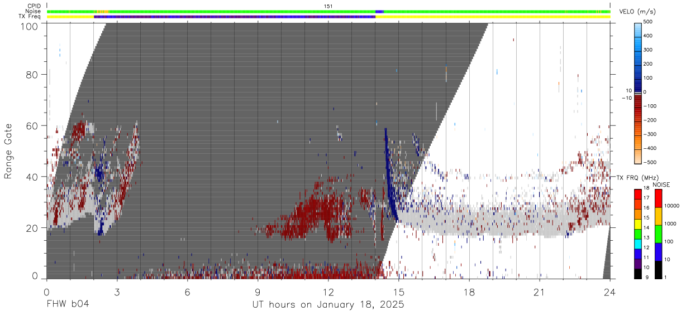Click UT hour tick label 18
686x316 pixels.
point(469,292)
